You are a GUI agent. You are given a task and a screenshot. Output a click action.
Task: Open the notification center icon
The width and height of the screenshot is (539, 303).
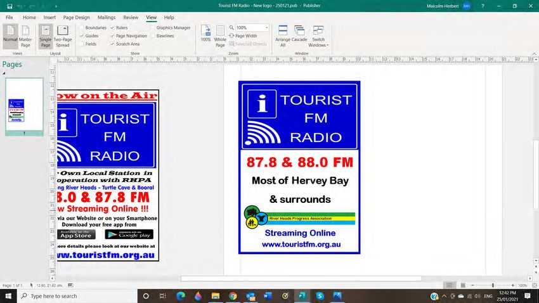click(x=528, y=296)
